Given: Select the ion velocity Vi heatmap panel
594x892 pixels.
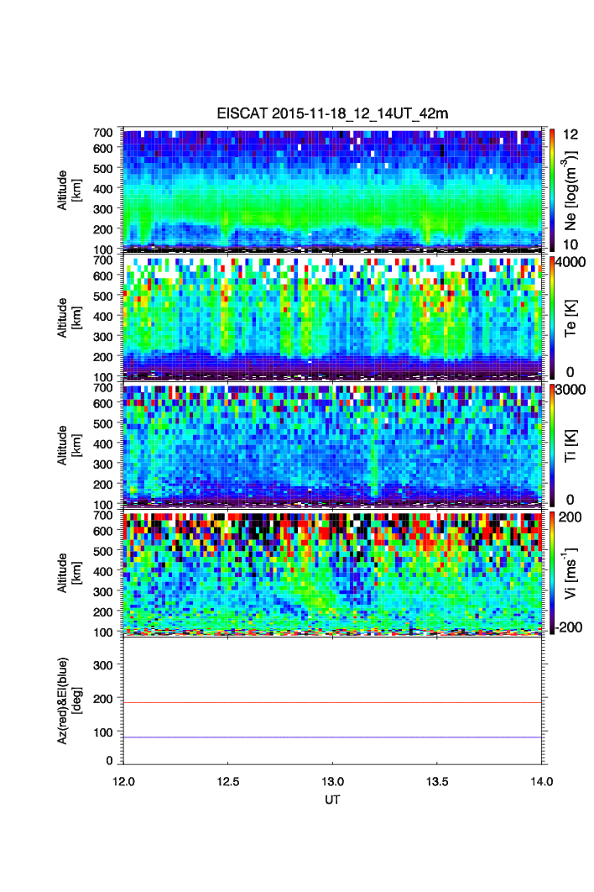Looking at the screenshot, I should (x=333, y=572).
